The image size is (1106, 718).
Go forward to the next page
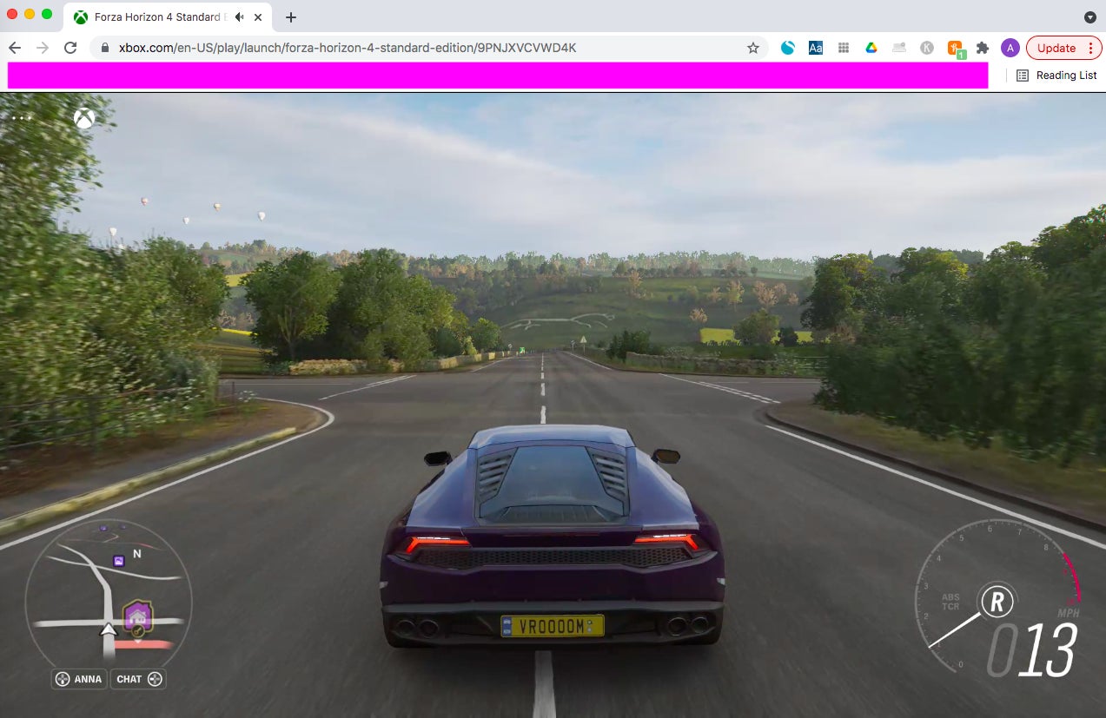(43, 48)
